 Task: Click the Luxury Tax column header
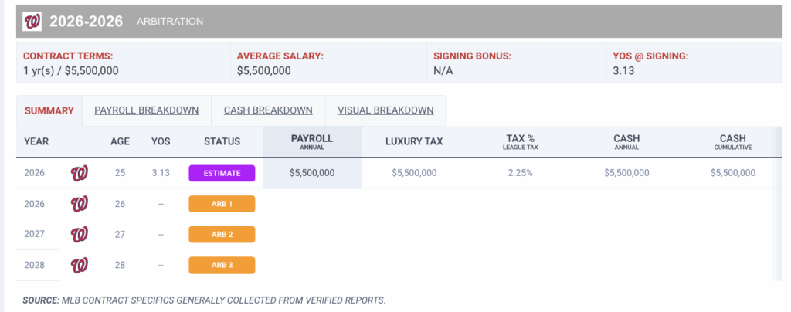[414, 141]
